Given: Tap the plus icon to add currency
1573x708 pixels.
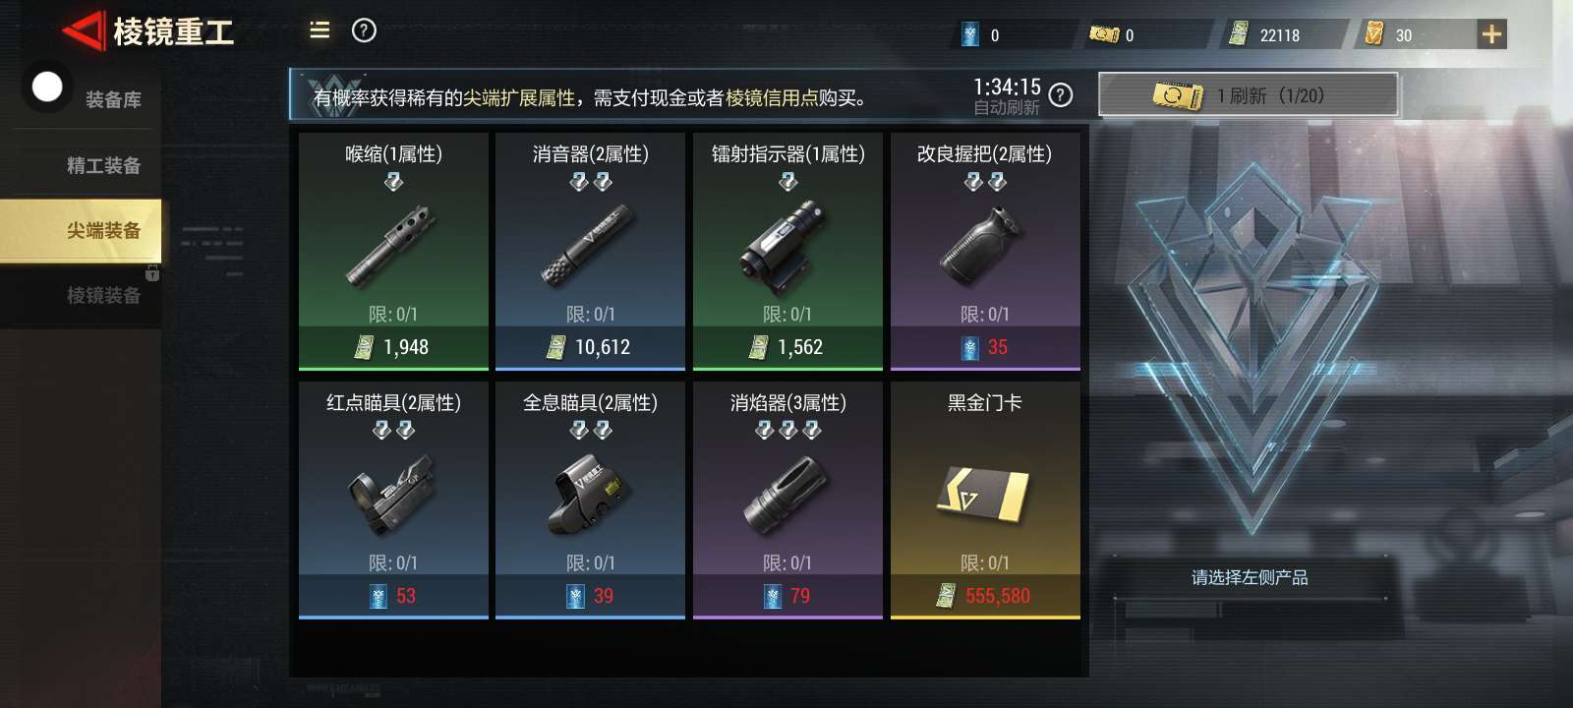Looking at the screenshot, I should (x=1491, y=34).
